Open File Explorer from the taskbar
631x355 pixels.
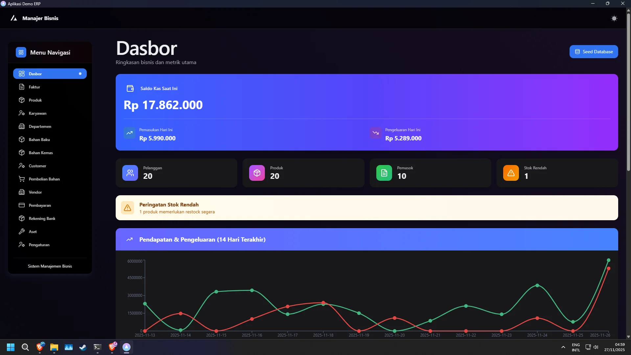[54, 347]
